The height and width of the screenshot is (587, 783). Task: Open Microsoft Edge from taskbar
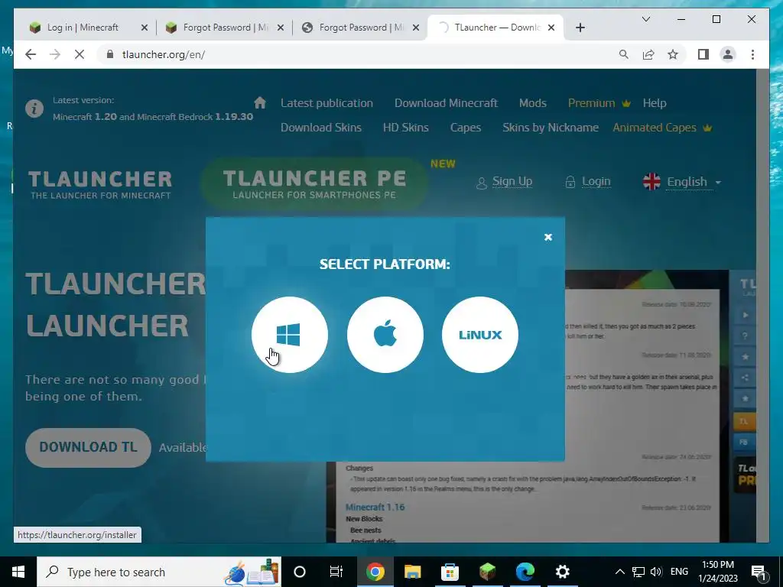tap(525, 572)
